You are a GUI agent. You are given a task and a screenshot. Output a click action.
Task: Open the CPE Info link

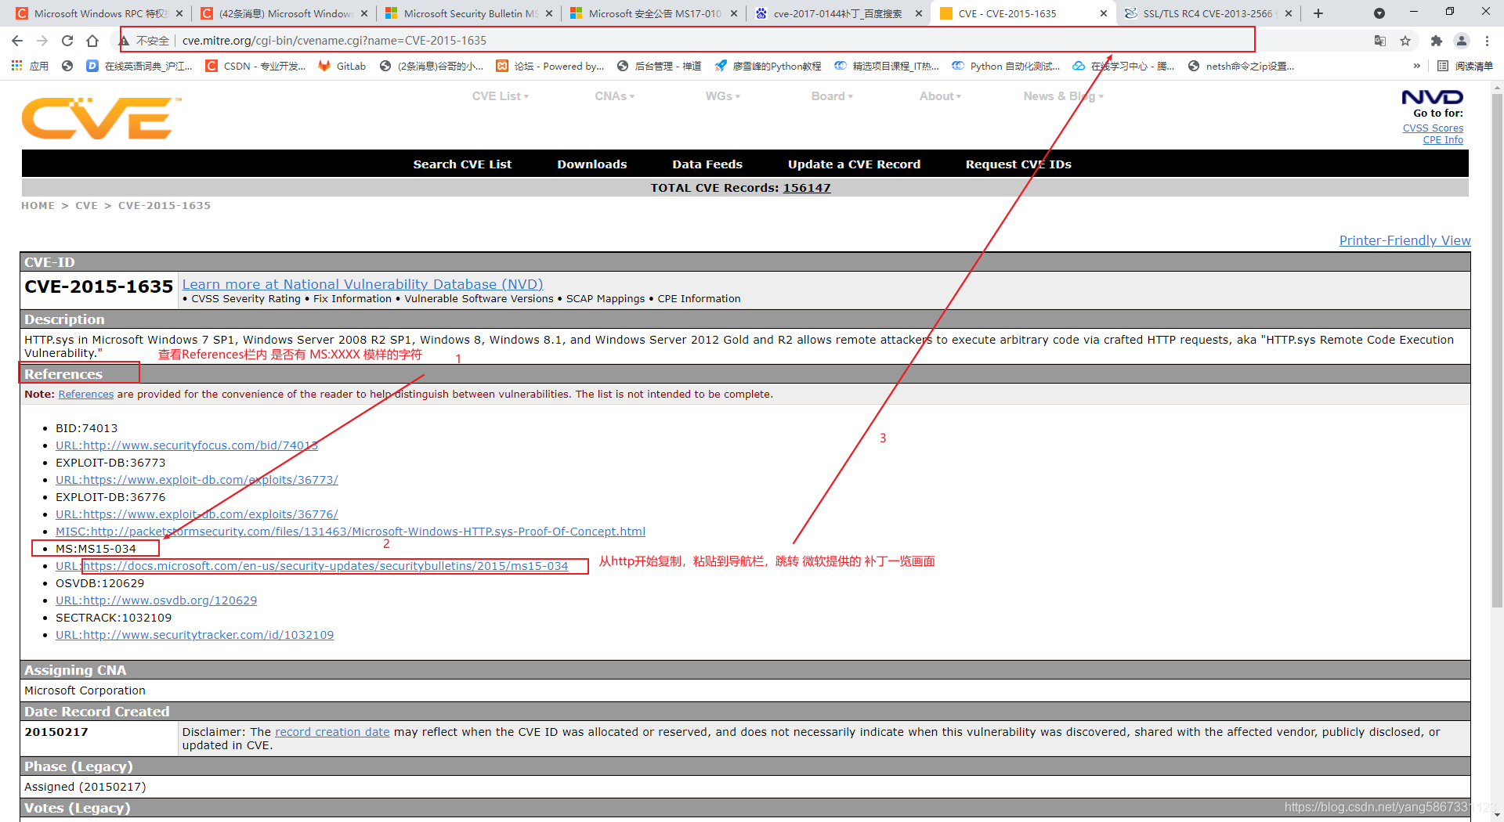(1443, 139)
